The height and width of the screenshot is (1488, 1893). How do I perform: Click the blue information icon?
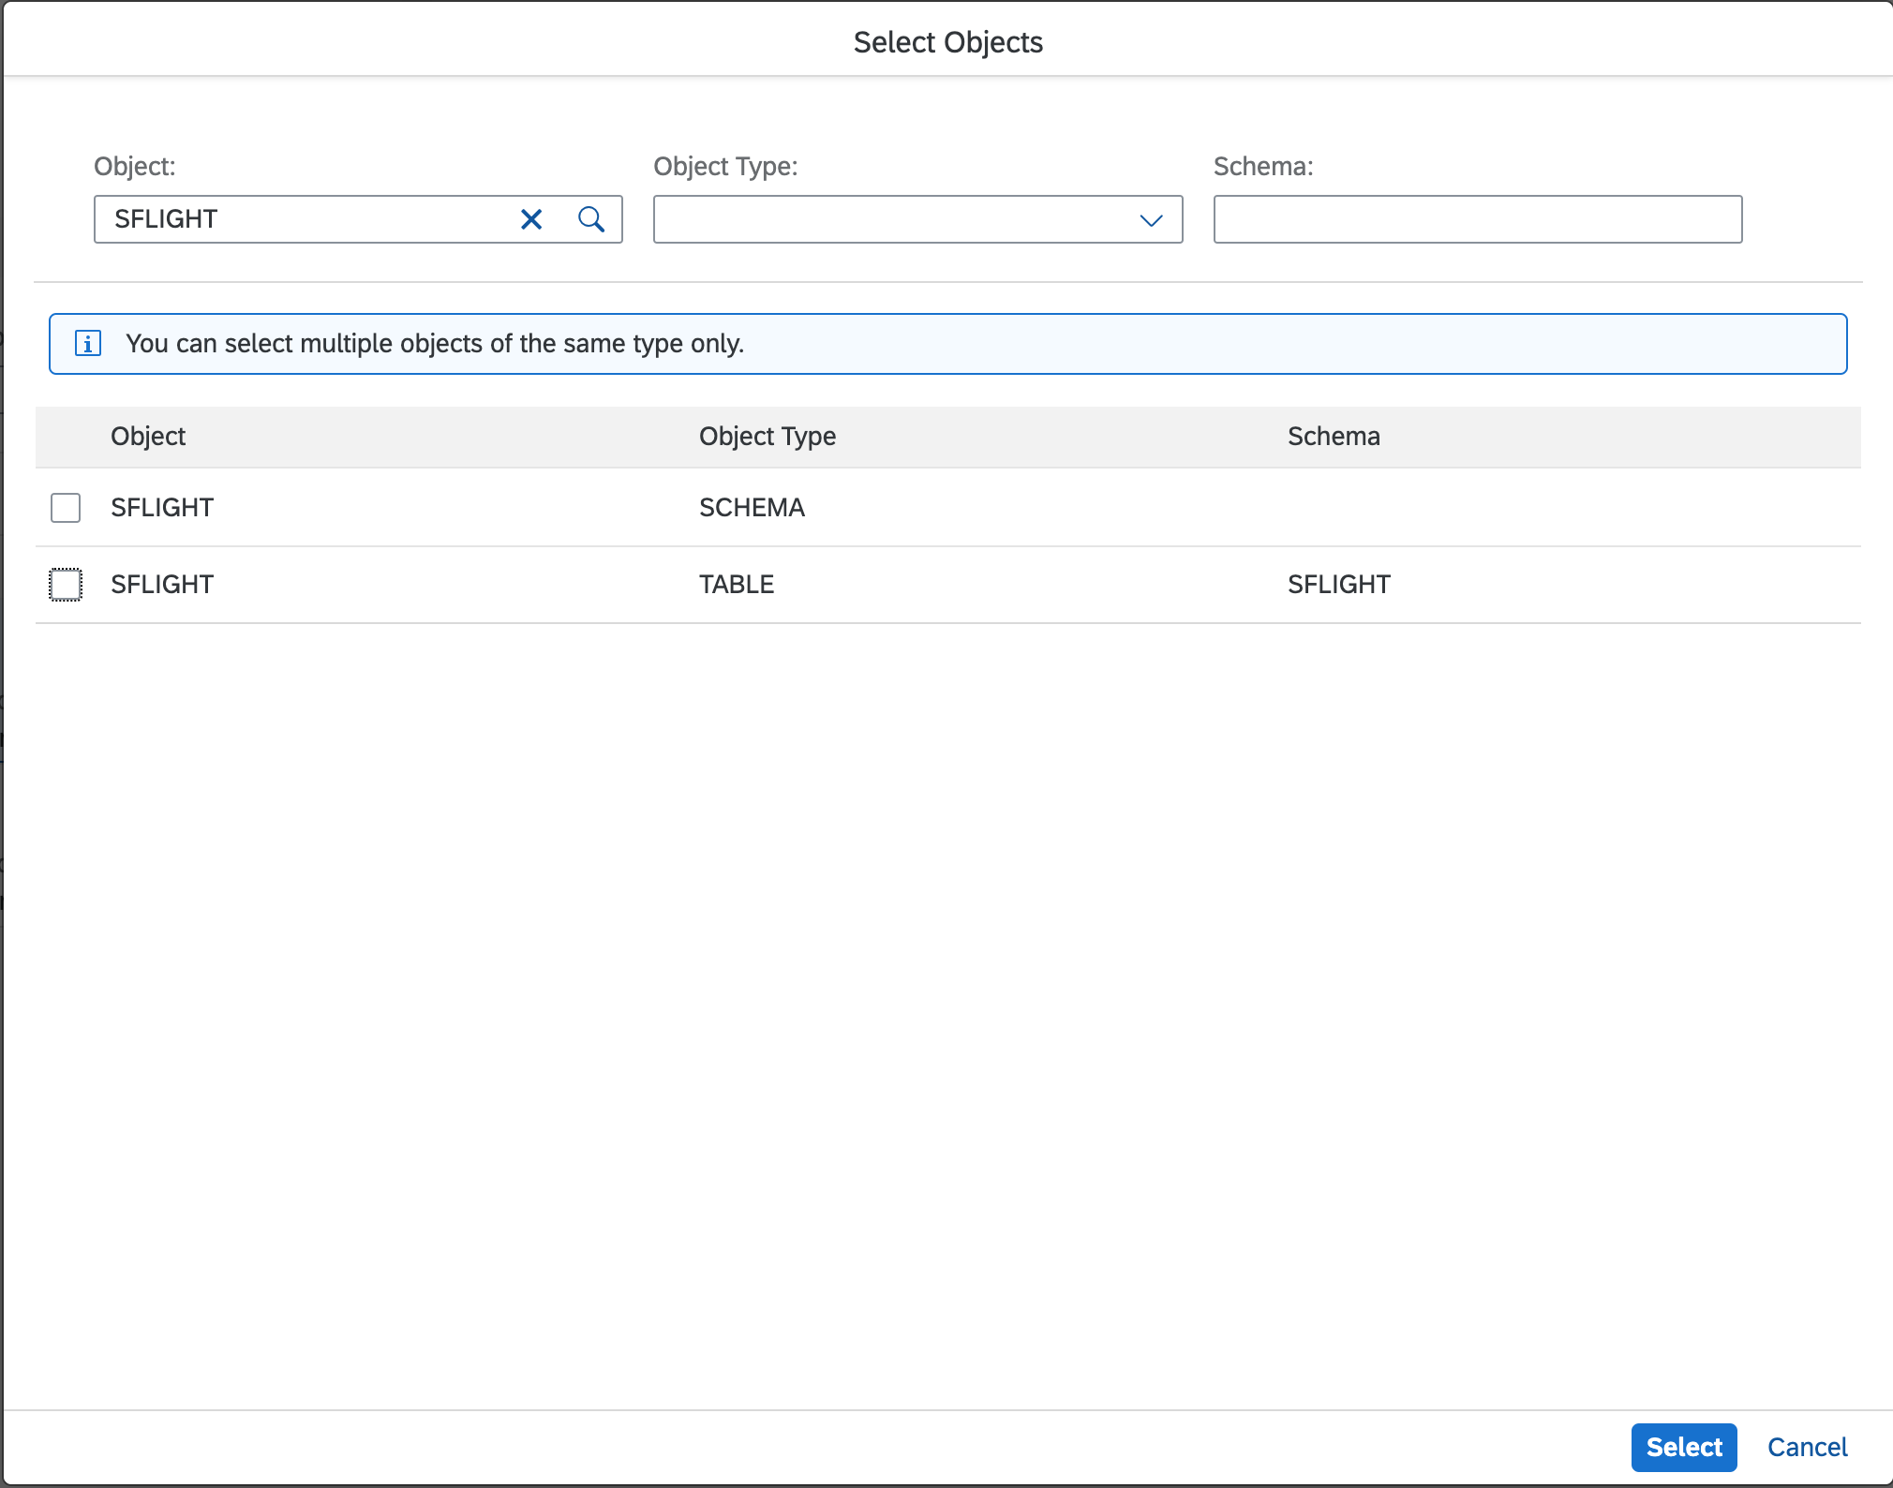(x=88, y=344)
